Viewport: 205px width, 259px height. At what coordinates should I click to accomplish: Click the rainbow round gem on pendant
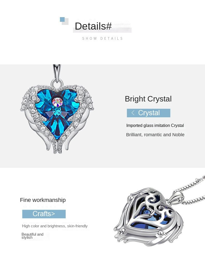point(57,102)
